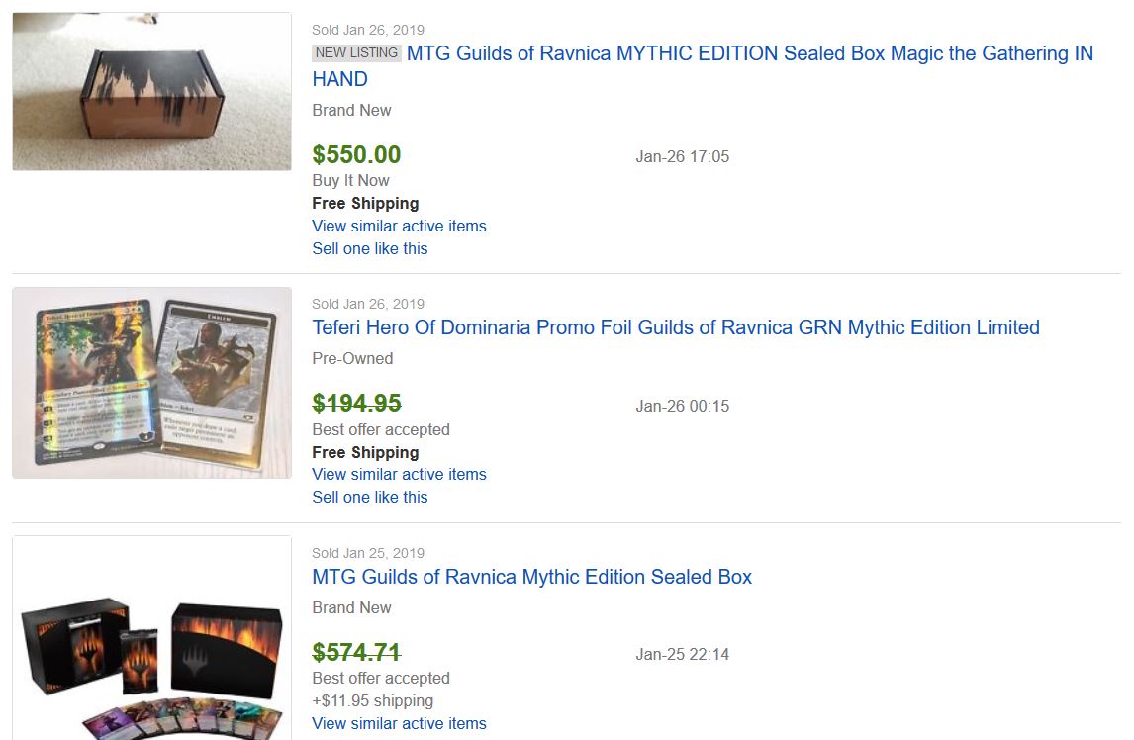Viewport: 1134px width, 740px height.
Task: Open the Jan 25 Mythic Edition Sealed Box title
Action: (x=531, y=577)
